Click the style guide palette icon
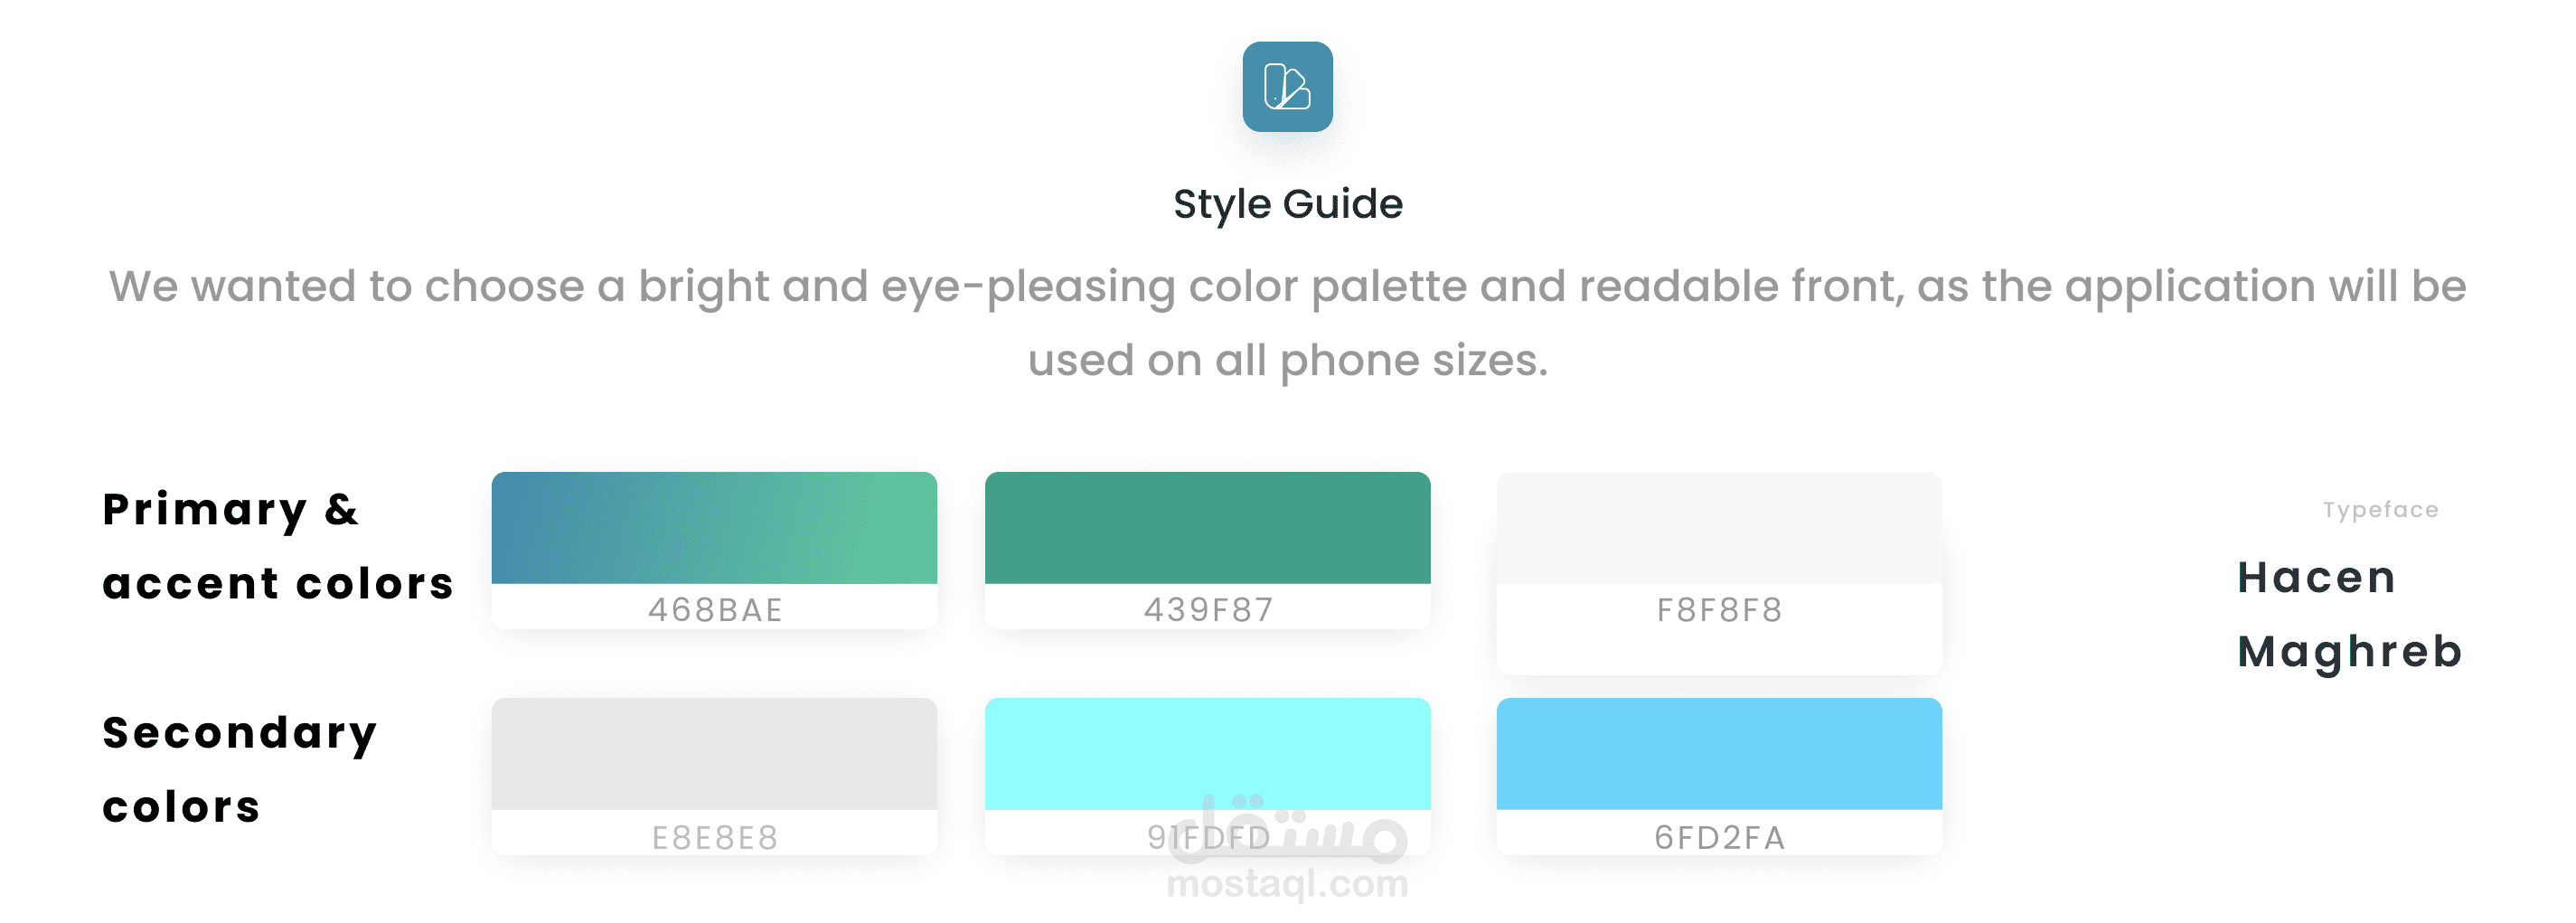Viewport: 2576px width, 923px height. coord(1287,87)
